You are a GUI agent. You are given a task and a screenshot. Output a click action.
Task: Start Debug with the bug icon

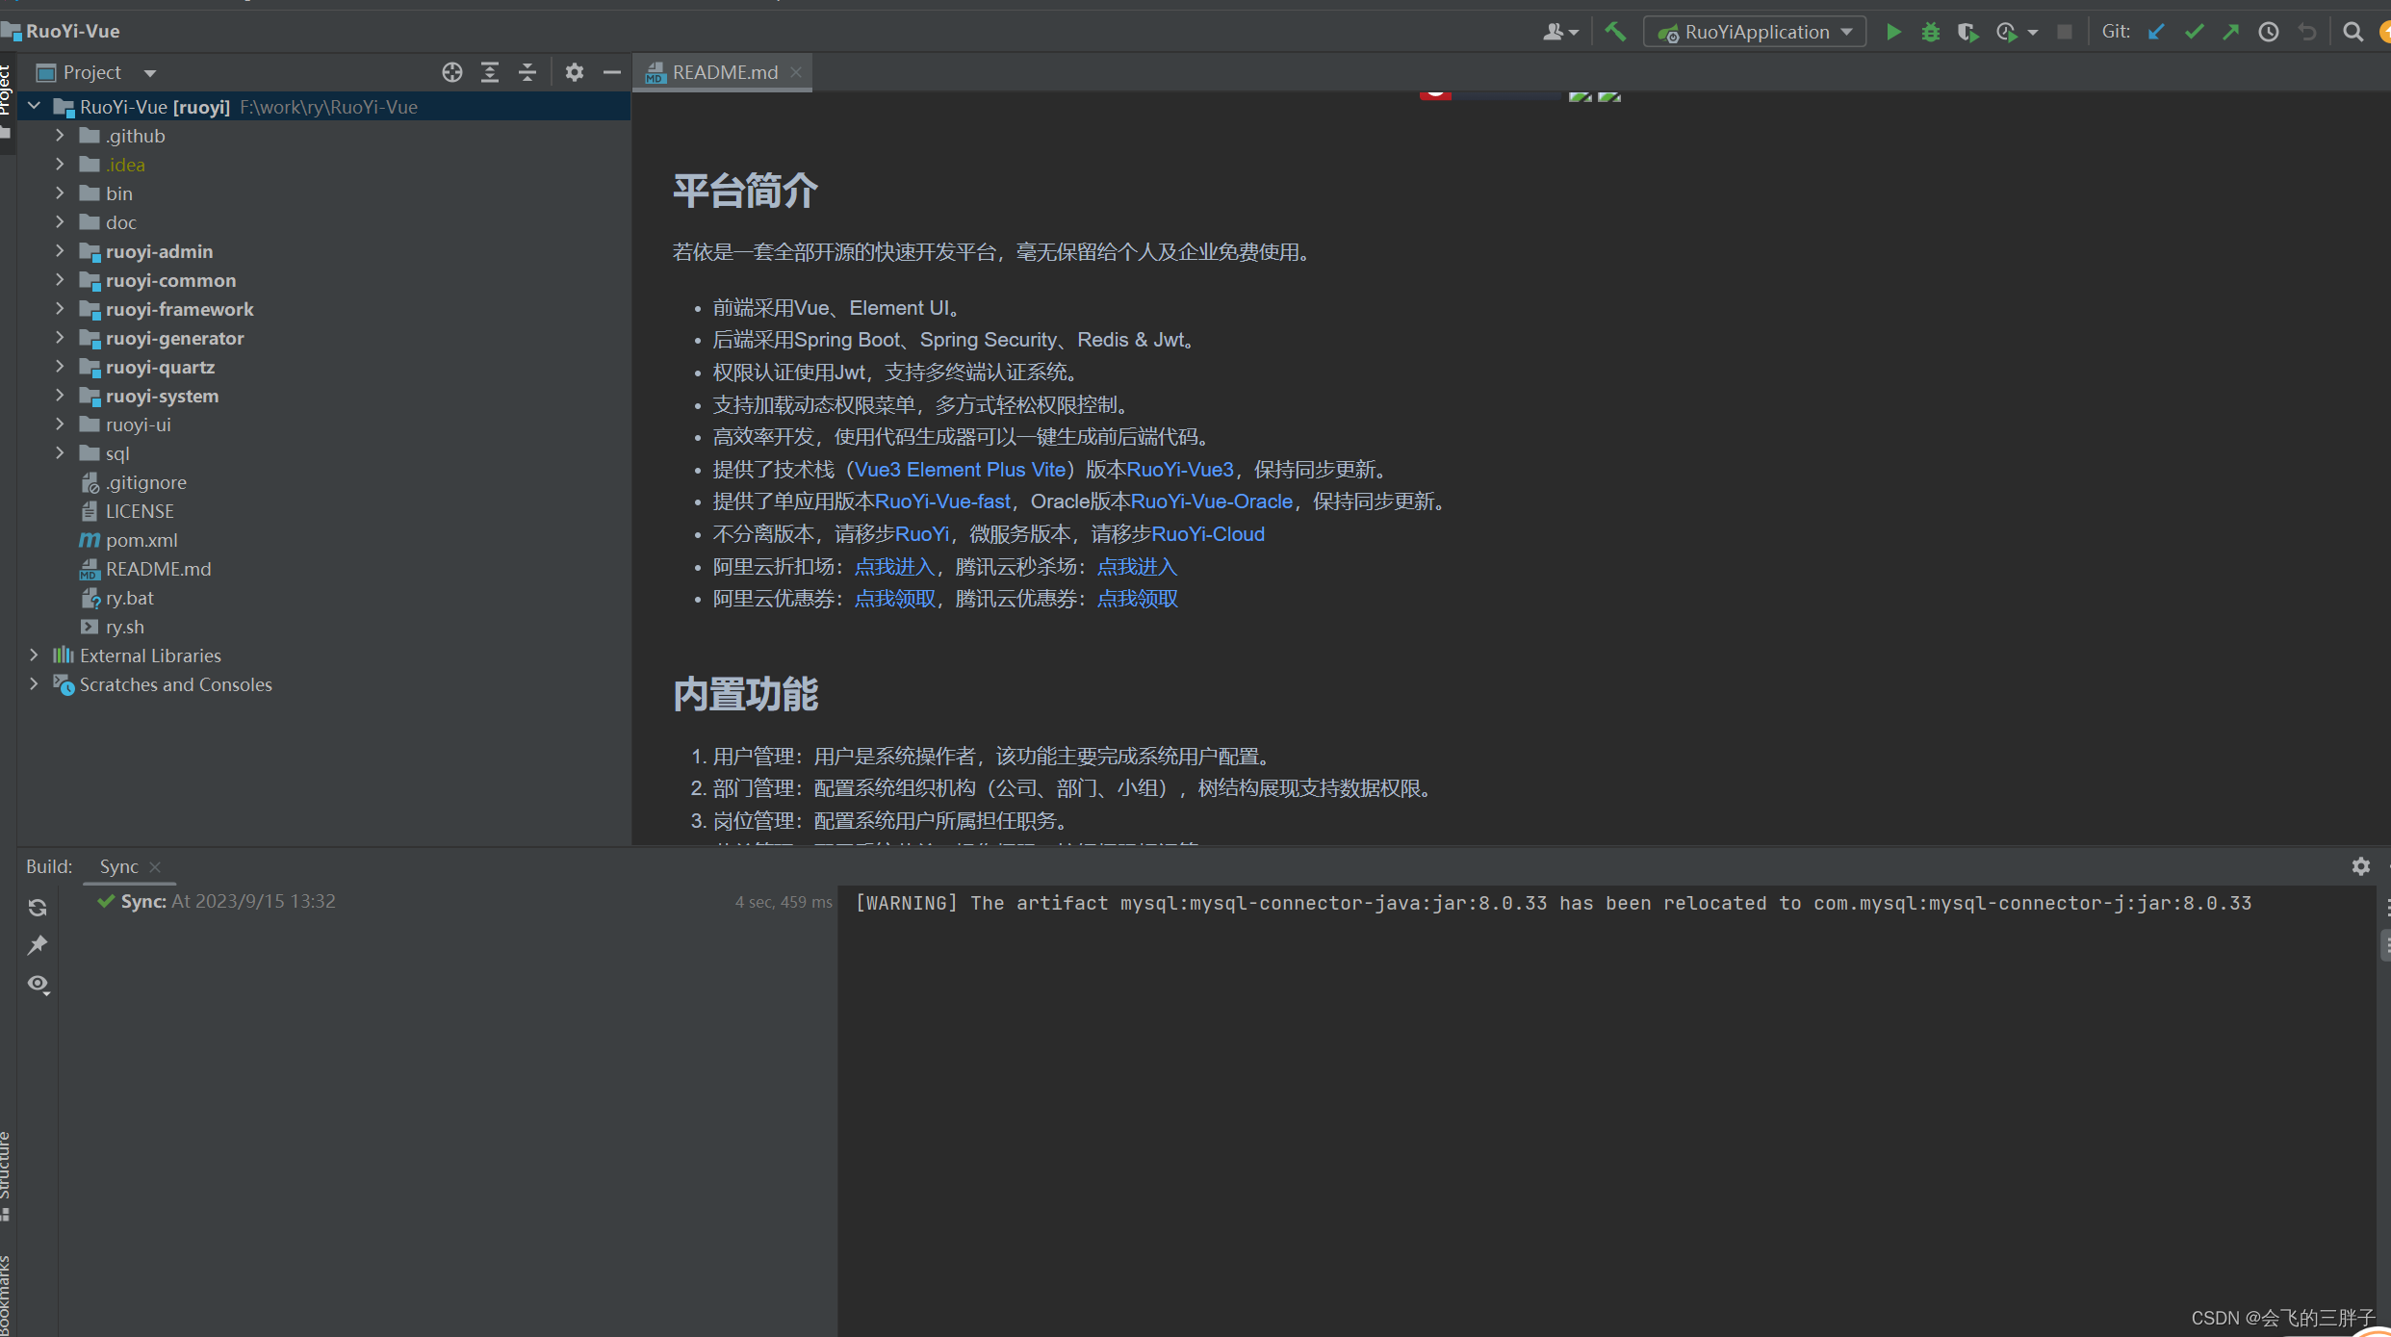pos(1930,32)
